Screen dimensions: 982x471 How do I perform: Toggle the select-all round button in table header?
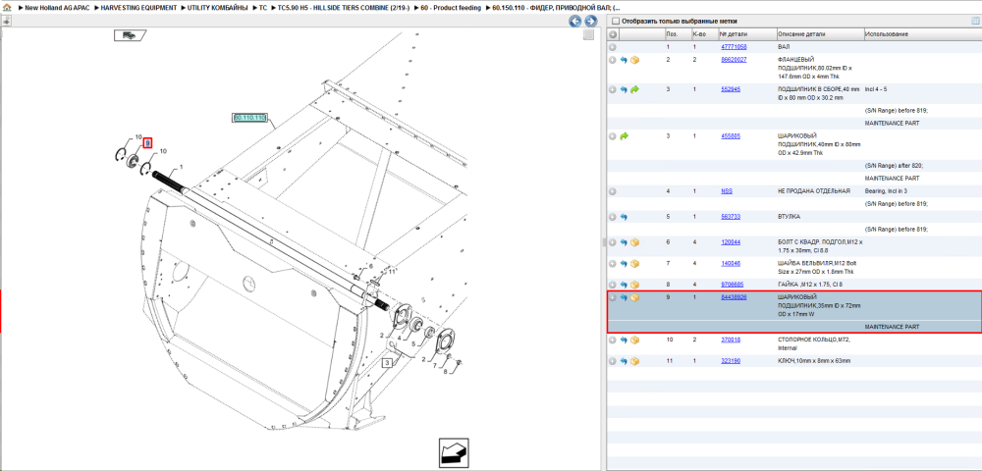tap(613, 33)
